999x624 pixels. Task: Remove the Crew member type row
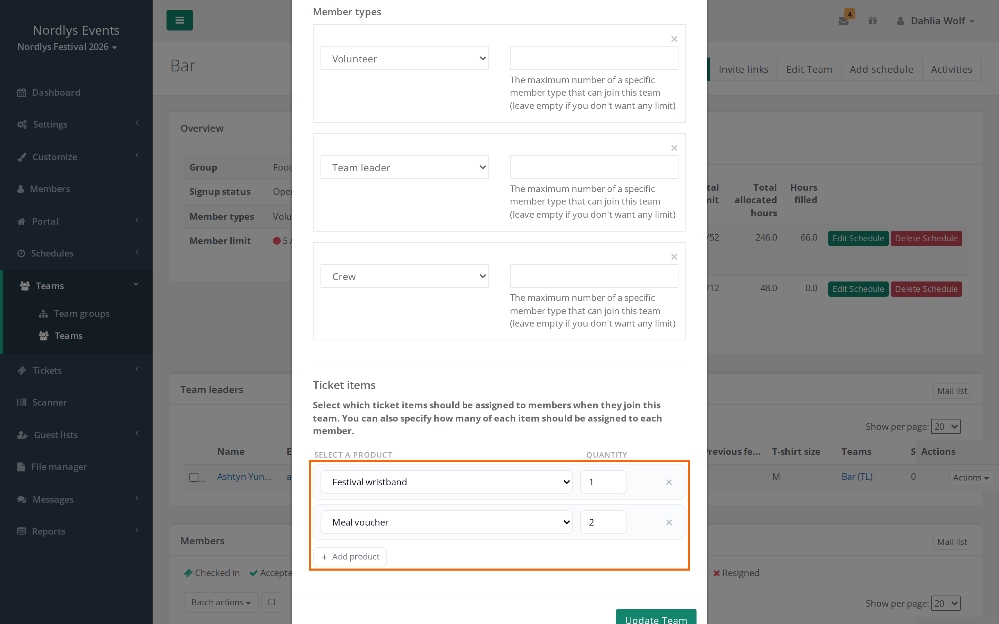coord(674,257)
